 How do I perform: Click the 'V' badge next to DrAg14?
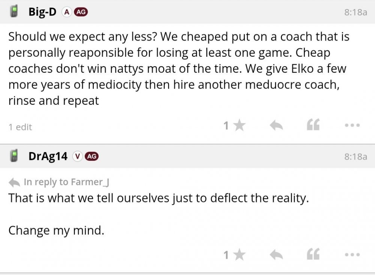coord(77,156)
